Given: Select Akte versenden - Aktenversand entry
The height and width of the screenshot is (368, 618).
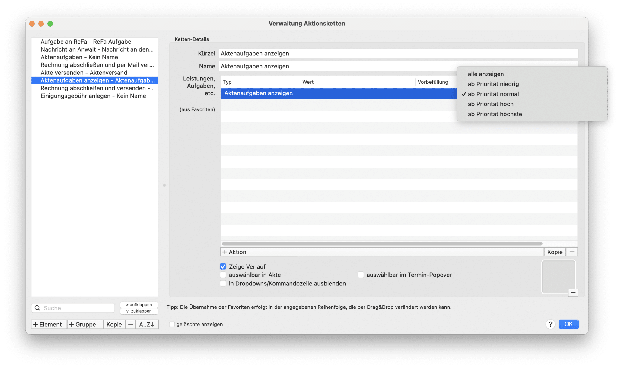Looking at the screenshot, I should [94, 73].
